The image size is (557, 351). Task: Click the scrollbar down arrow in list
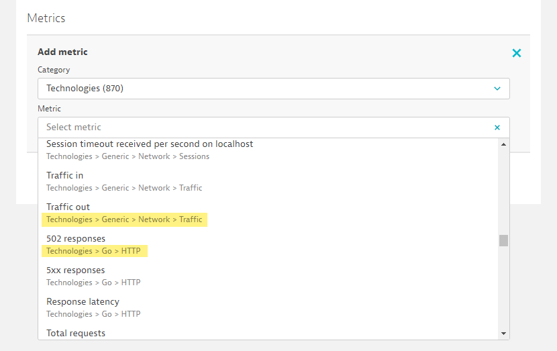503,334
